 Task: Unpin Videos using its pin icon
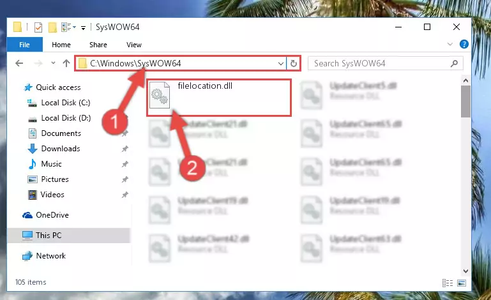(x=125, y=195)
